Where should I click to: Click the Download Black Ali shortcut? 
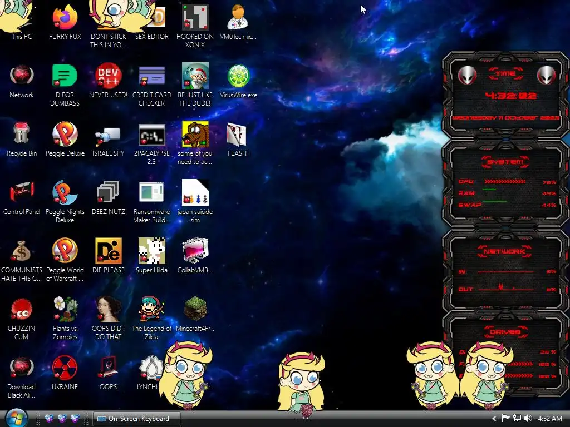click(x=22, y=376)
